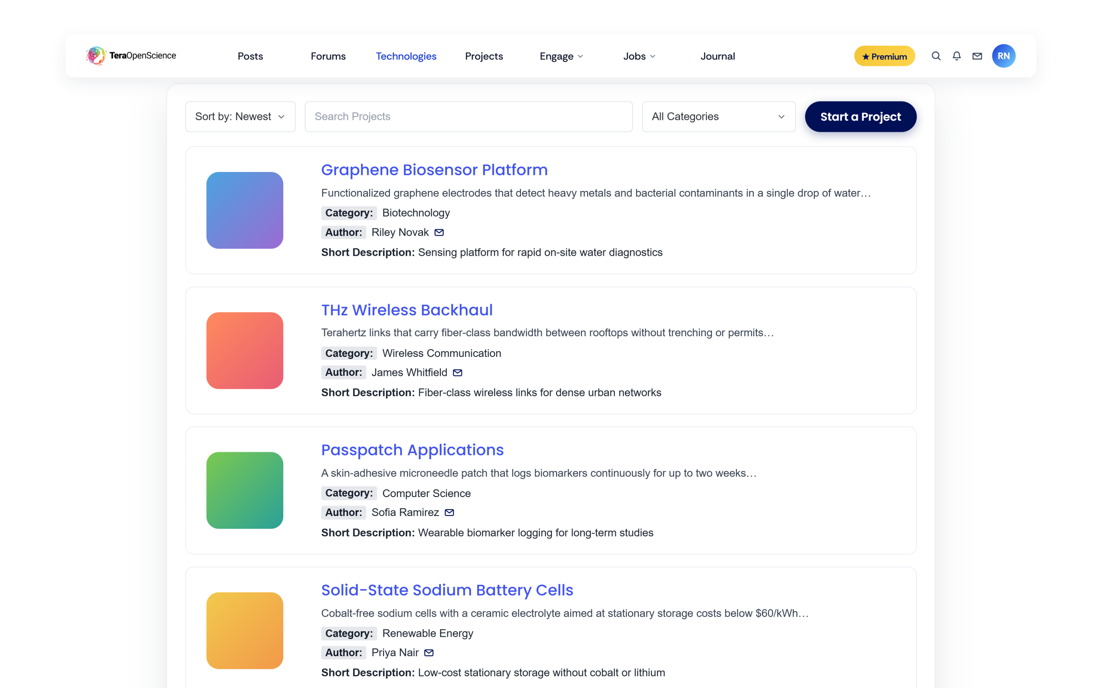Focus the Search Projects field
The width and height of the screenshot is (1102, 688).
[468, 117]
